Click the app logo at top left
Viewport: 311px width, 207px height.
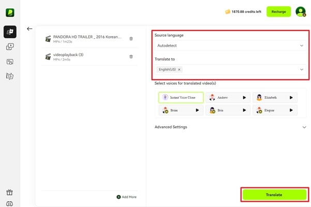(x=10, y=12)
